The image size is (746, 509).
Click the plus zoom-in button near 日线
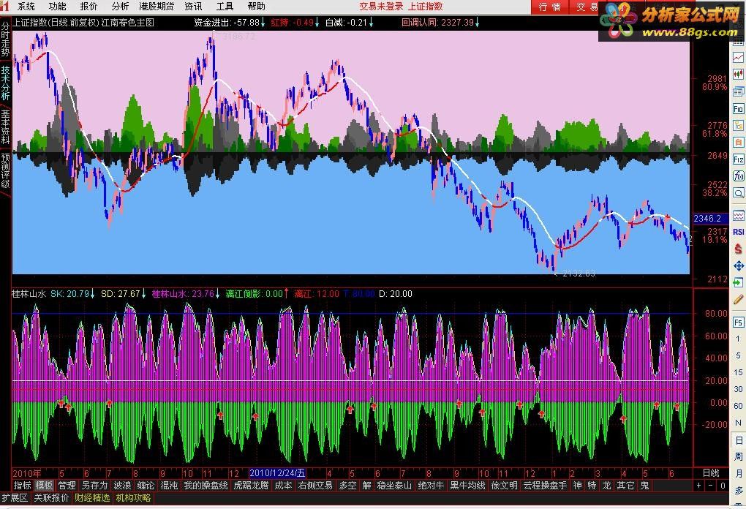(x=698, y=486)
